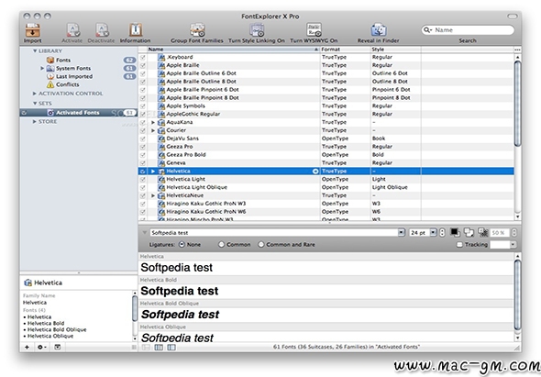Expand the AquaKana font family

pos(153,122)
